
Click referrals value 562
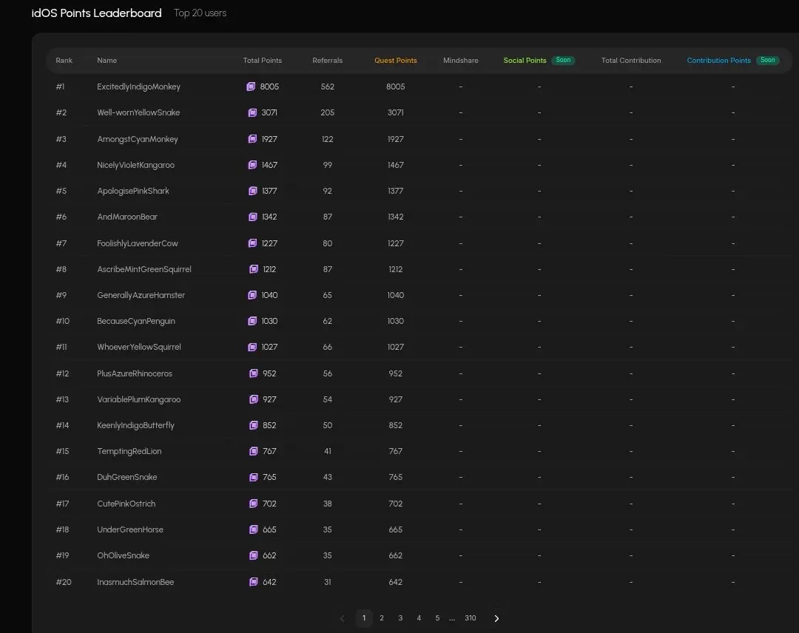coord(328,87)
